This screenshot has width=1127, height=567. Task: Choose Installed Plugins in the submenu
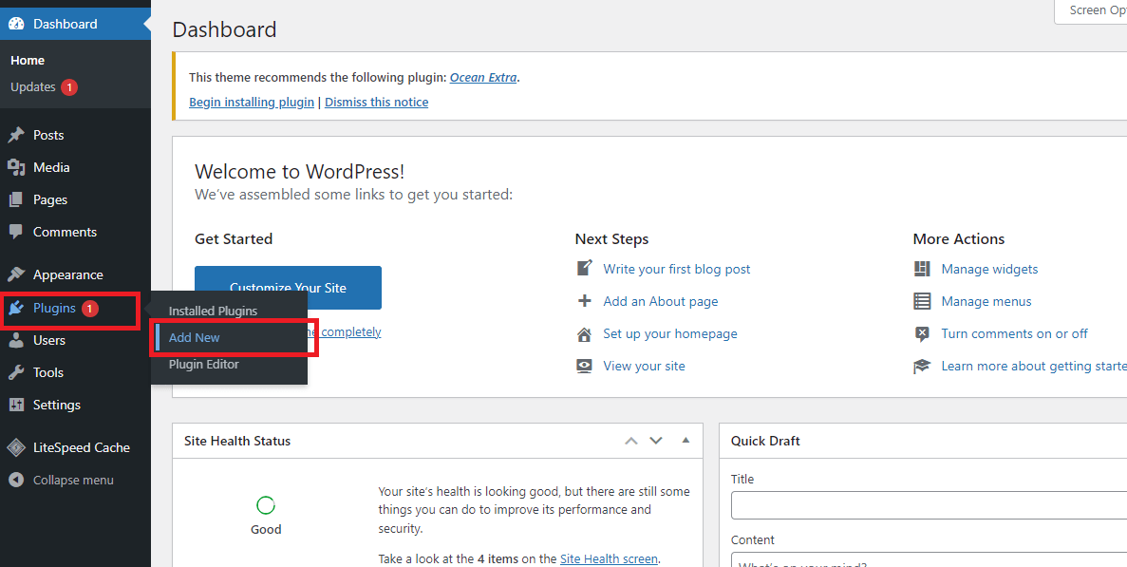[212, 310]
